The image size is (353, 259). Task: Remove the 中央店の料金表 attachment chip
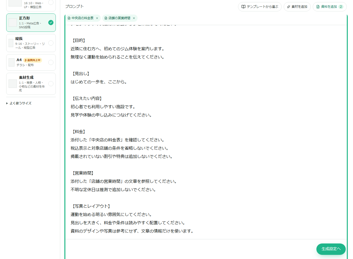tap(97, 18)
